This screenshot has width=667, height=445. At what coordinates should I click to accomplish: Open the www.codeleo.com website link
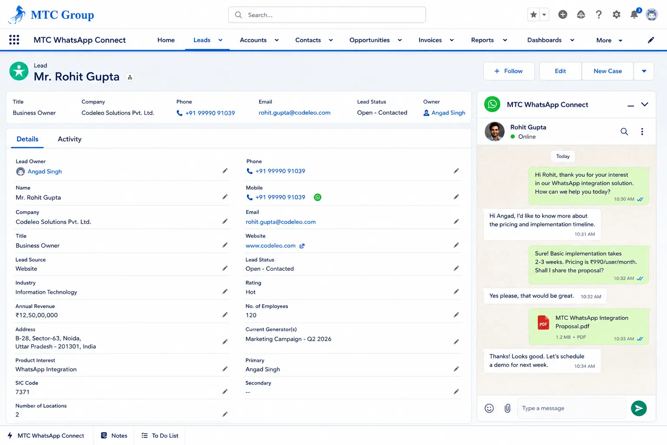[271, 246]
